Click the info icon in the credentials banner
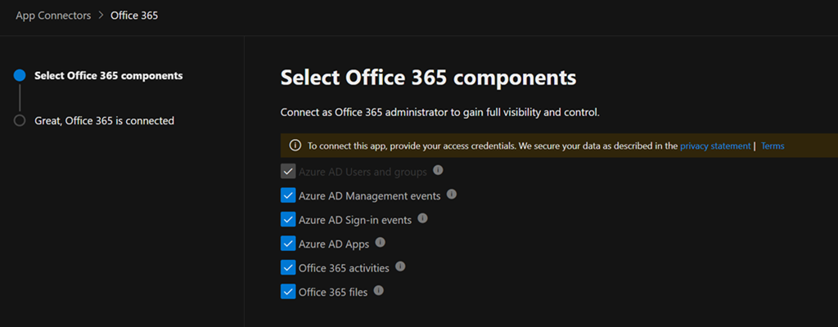The height and width of the screenshot is (327, 838). click(x=295, y=146)
